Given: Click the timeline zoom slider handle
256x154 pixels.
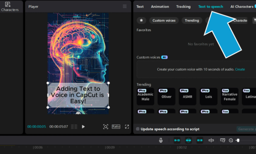Looking at the screenshot, I should click(x=238, y=140).
